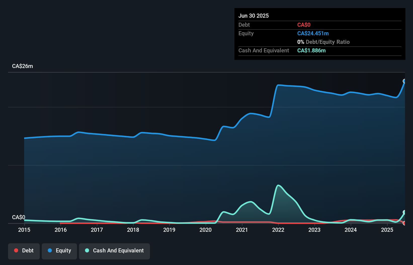The width and height of the screenshot is (413, 265).
Task: Click the teal CA$1.886m value in tooltip
Action: pos(311,50)
